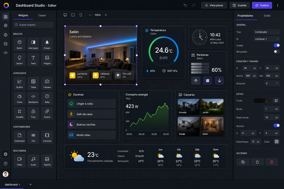Add the Reloj widget
Viewport: 284px width, 189px height.
point(47,98)
